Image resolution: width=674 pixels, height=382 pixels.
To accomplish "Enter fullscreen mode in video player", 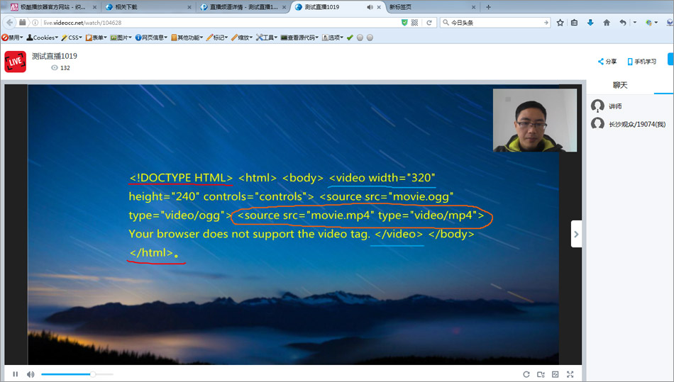I will pyautogui.click(x=570, y=374).
